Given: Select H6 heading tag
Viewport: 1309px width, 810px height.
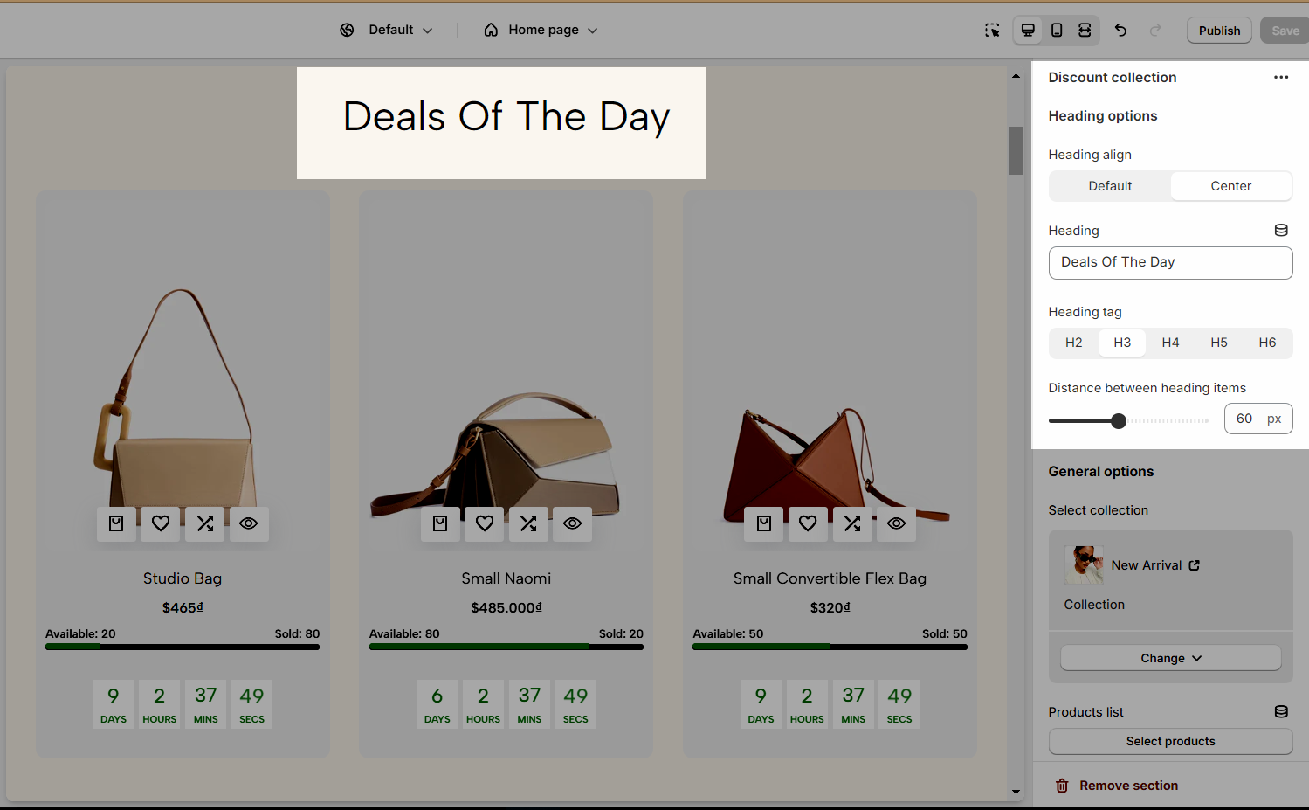Looking at the screenshot, I should [x=1267, y=343].
